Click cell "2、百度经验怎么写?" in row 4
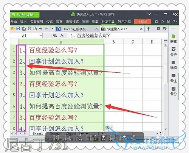189x153 pixels. [61, 84]
